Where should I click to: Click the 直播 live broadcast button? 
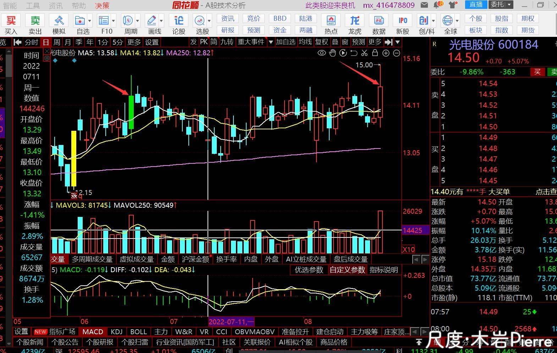click(476, 5)
